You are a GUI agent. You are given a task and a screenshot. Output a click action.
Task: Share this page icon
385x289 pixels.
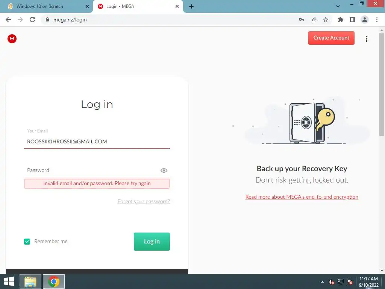[314, 20]
